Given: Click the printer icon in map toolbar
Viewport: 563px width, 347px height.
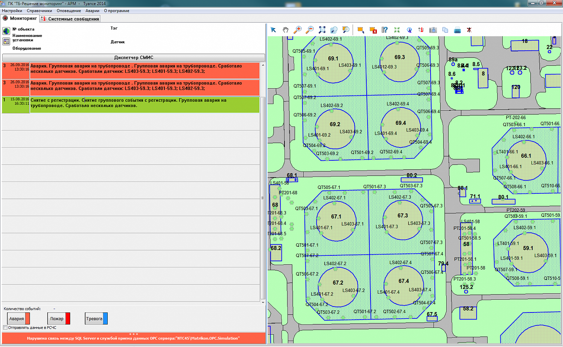Looking at the screenshot, I should [x=457, y=30].
